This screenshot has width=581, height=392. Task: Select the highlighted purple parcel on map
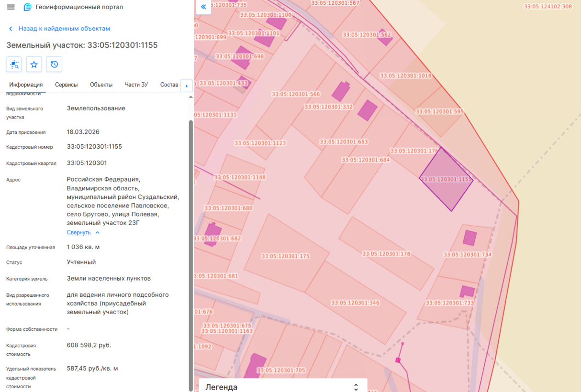[446, 179]
